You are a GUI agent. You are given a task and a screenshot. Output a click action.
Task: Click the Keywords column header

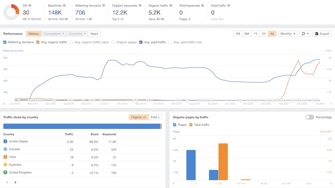click(109, 134)
